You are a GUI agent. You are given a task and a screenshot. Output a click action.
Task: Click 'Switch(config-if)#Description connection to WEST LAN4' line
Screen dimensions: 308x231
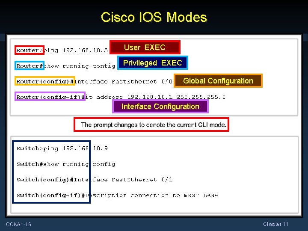(x=117, y=195)
